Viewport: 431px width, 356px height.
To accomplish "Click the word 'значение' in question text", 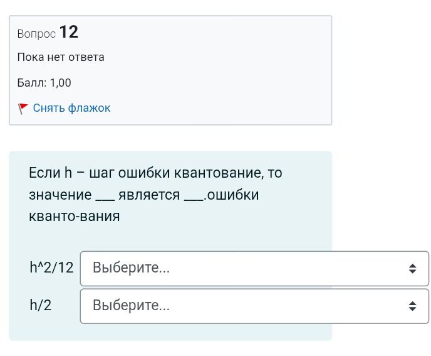I will [60, 195].
